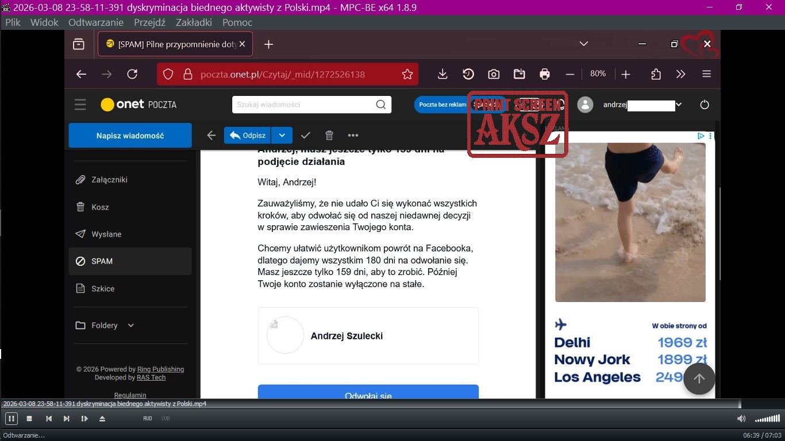Pause the video playback
This screenshot has height=441, width=785.
click(x=11, y=419)
